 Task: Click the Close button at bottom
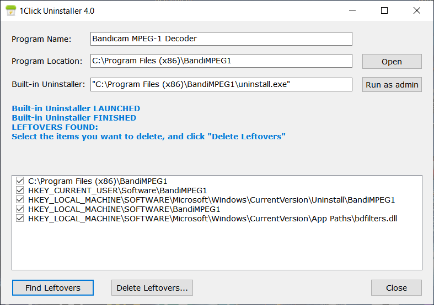click(x=396, y=287)
